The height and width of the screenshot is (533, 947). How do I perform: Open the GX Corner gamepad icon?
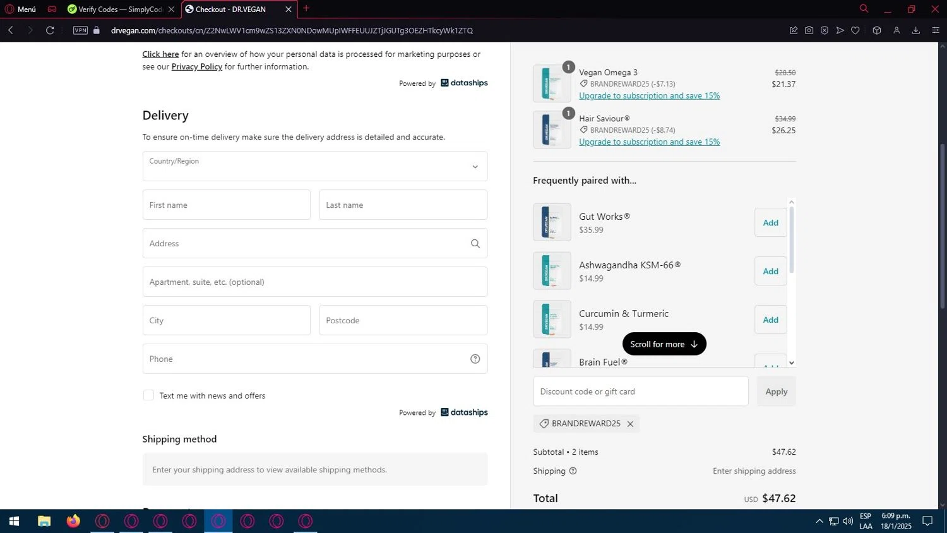[x=52, y=9]
